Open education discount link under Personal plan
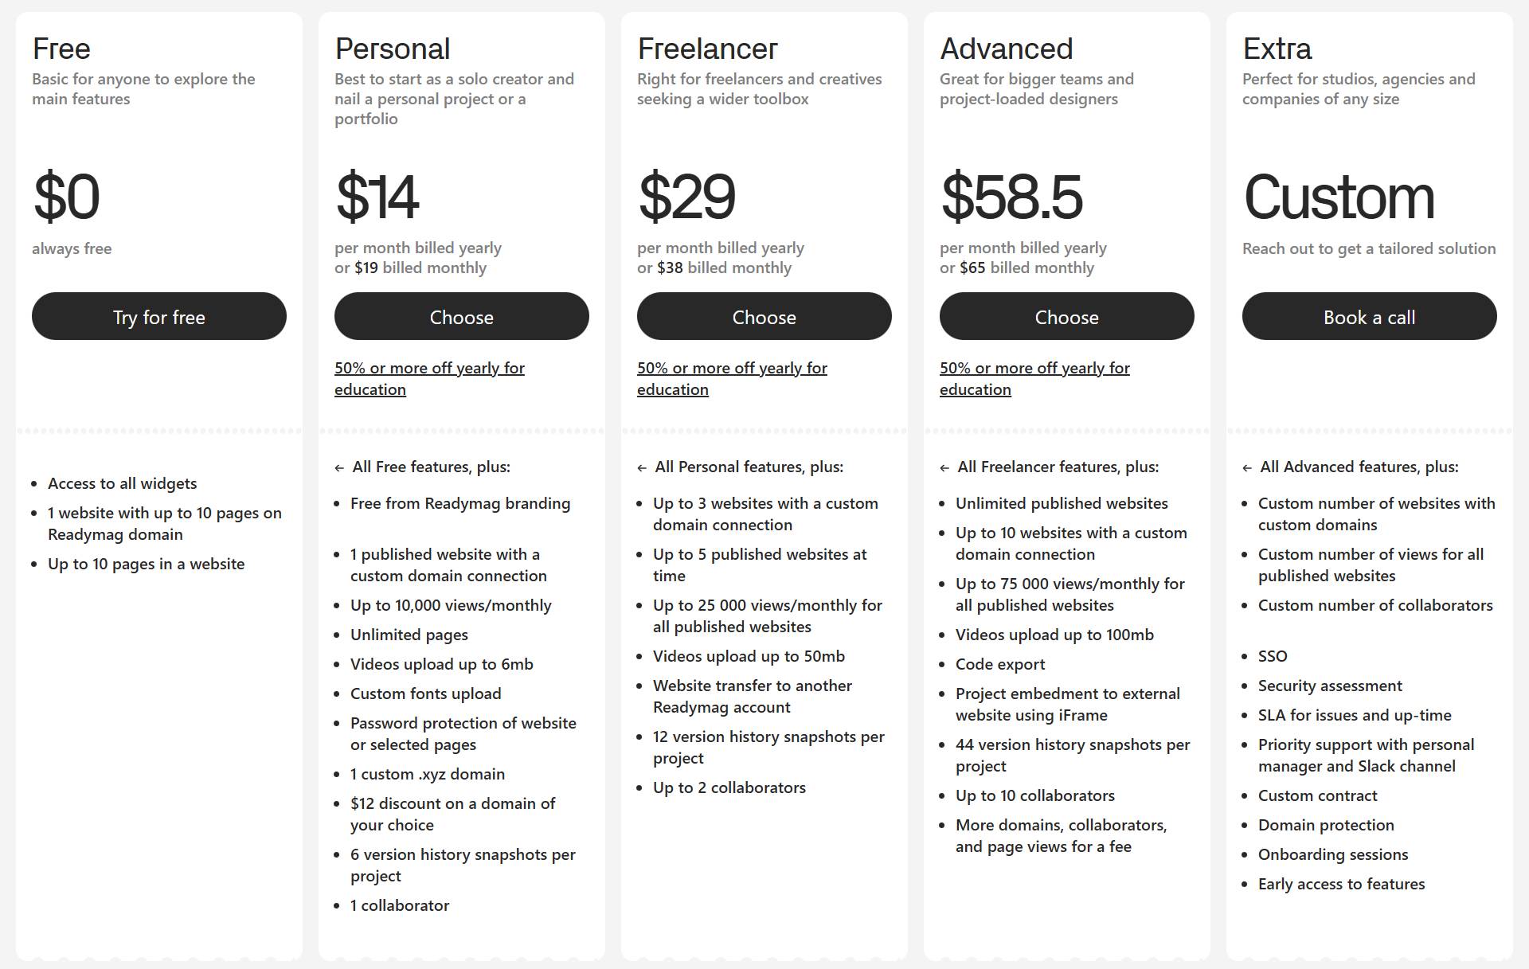This screenshot has width=1529, height=969. [429, 378]
